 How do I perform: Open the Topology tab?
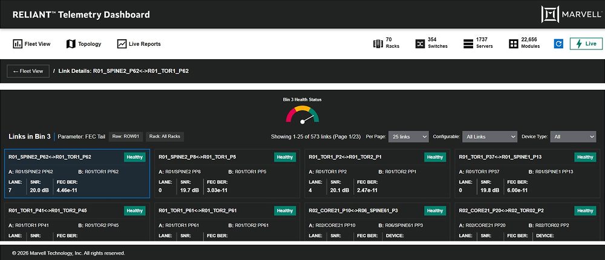(x=83, y=44)
